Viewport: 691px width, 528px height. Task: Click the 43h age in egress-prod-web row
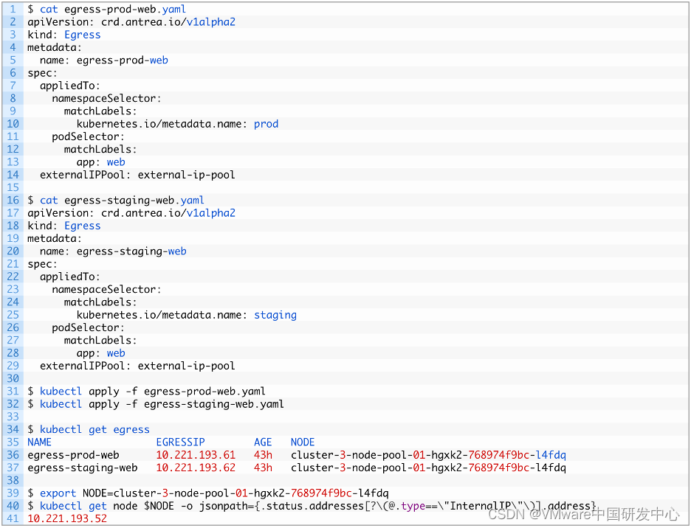click(x=263, y=455)
